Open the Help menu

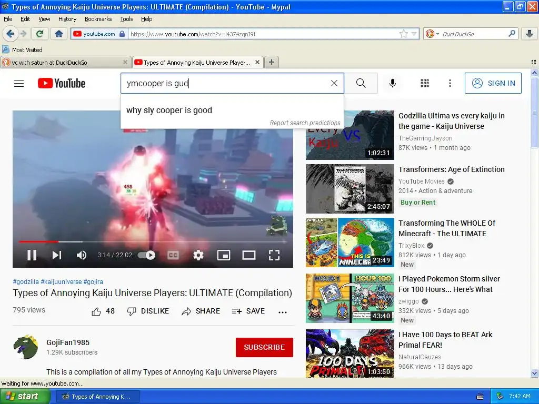[x=146, y=19]
